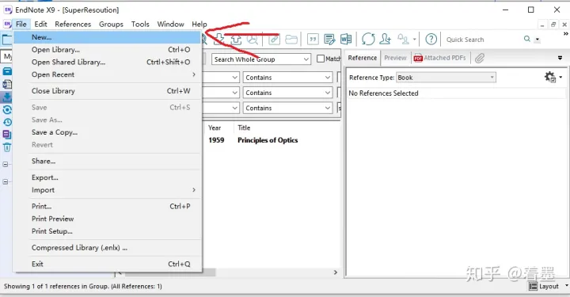
Task: Choose Save a Copy... menu entry
Action: (x=107, y=132)
